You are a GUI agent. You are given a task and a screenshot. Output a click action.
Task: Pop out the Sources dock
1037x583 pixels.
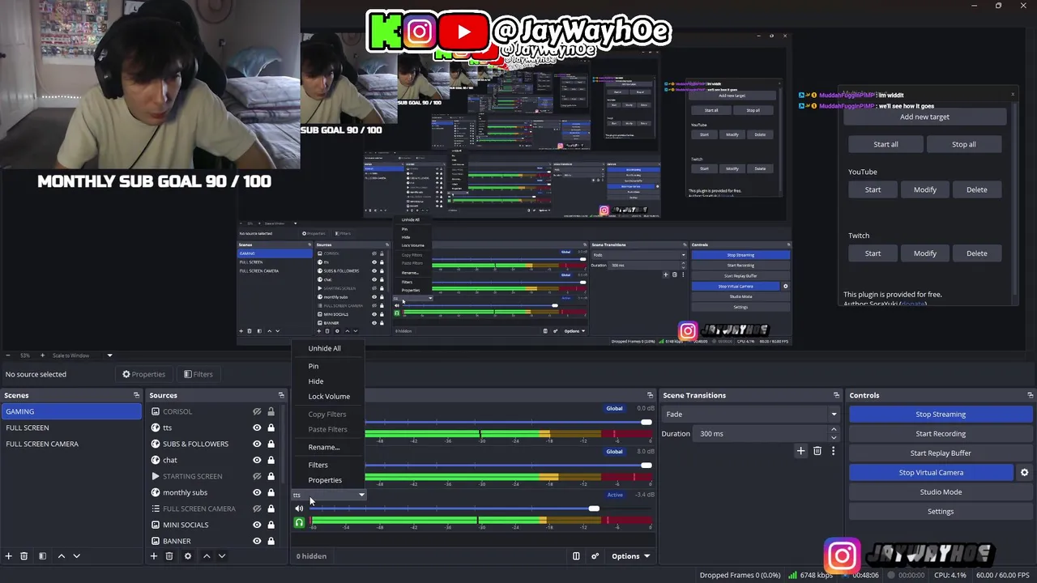tap(281, 395)
